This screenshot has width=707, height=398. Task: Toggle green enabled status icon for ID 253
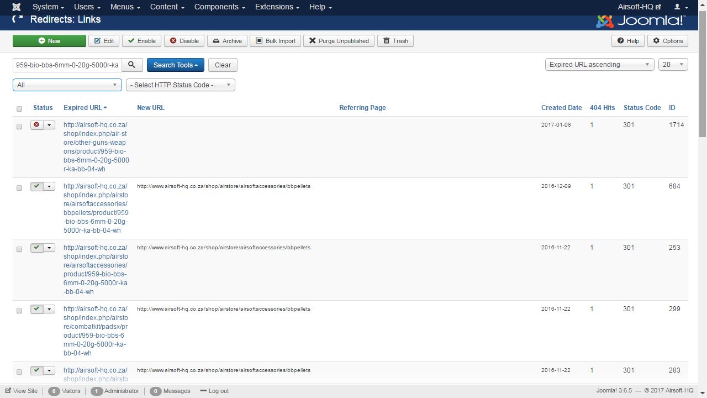click(x=37, y=248)
